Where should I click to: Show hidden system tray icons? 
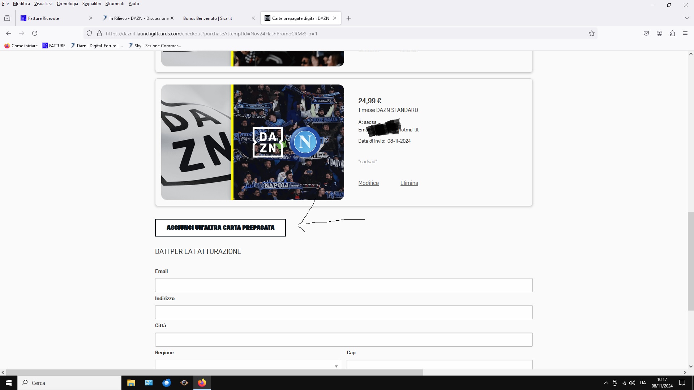(x=606, y=383)
